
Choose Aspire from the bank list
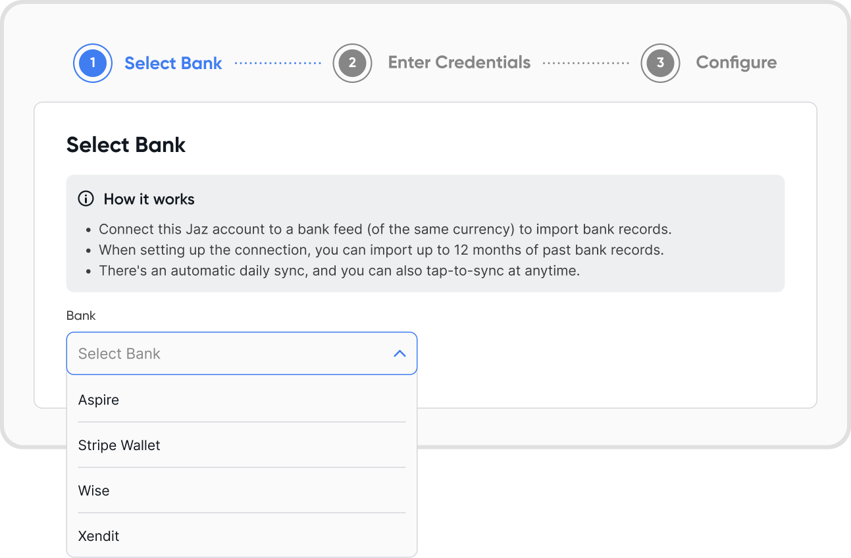tap(242, 399)
